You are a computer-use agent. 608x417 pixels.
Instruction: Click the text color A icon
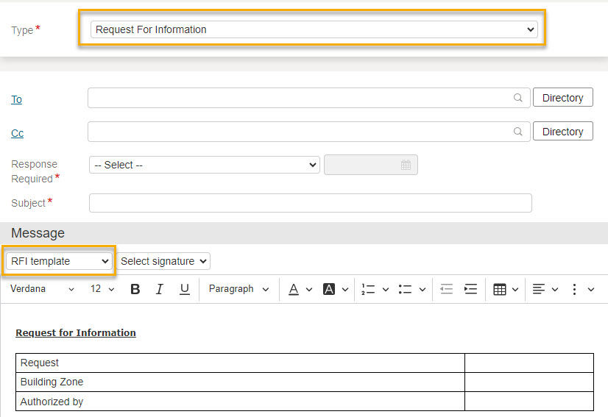click(x=294, y=289)
